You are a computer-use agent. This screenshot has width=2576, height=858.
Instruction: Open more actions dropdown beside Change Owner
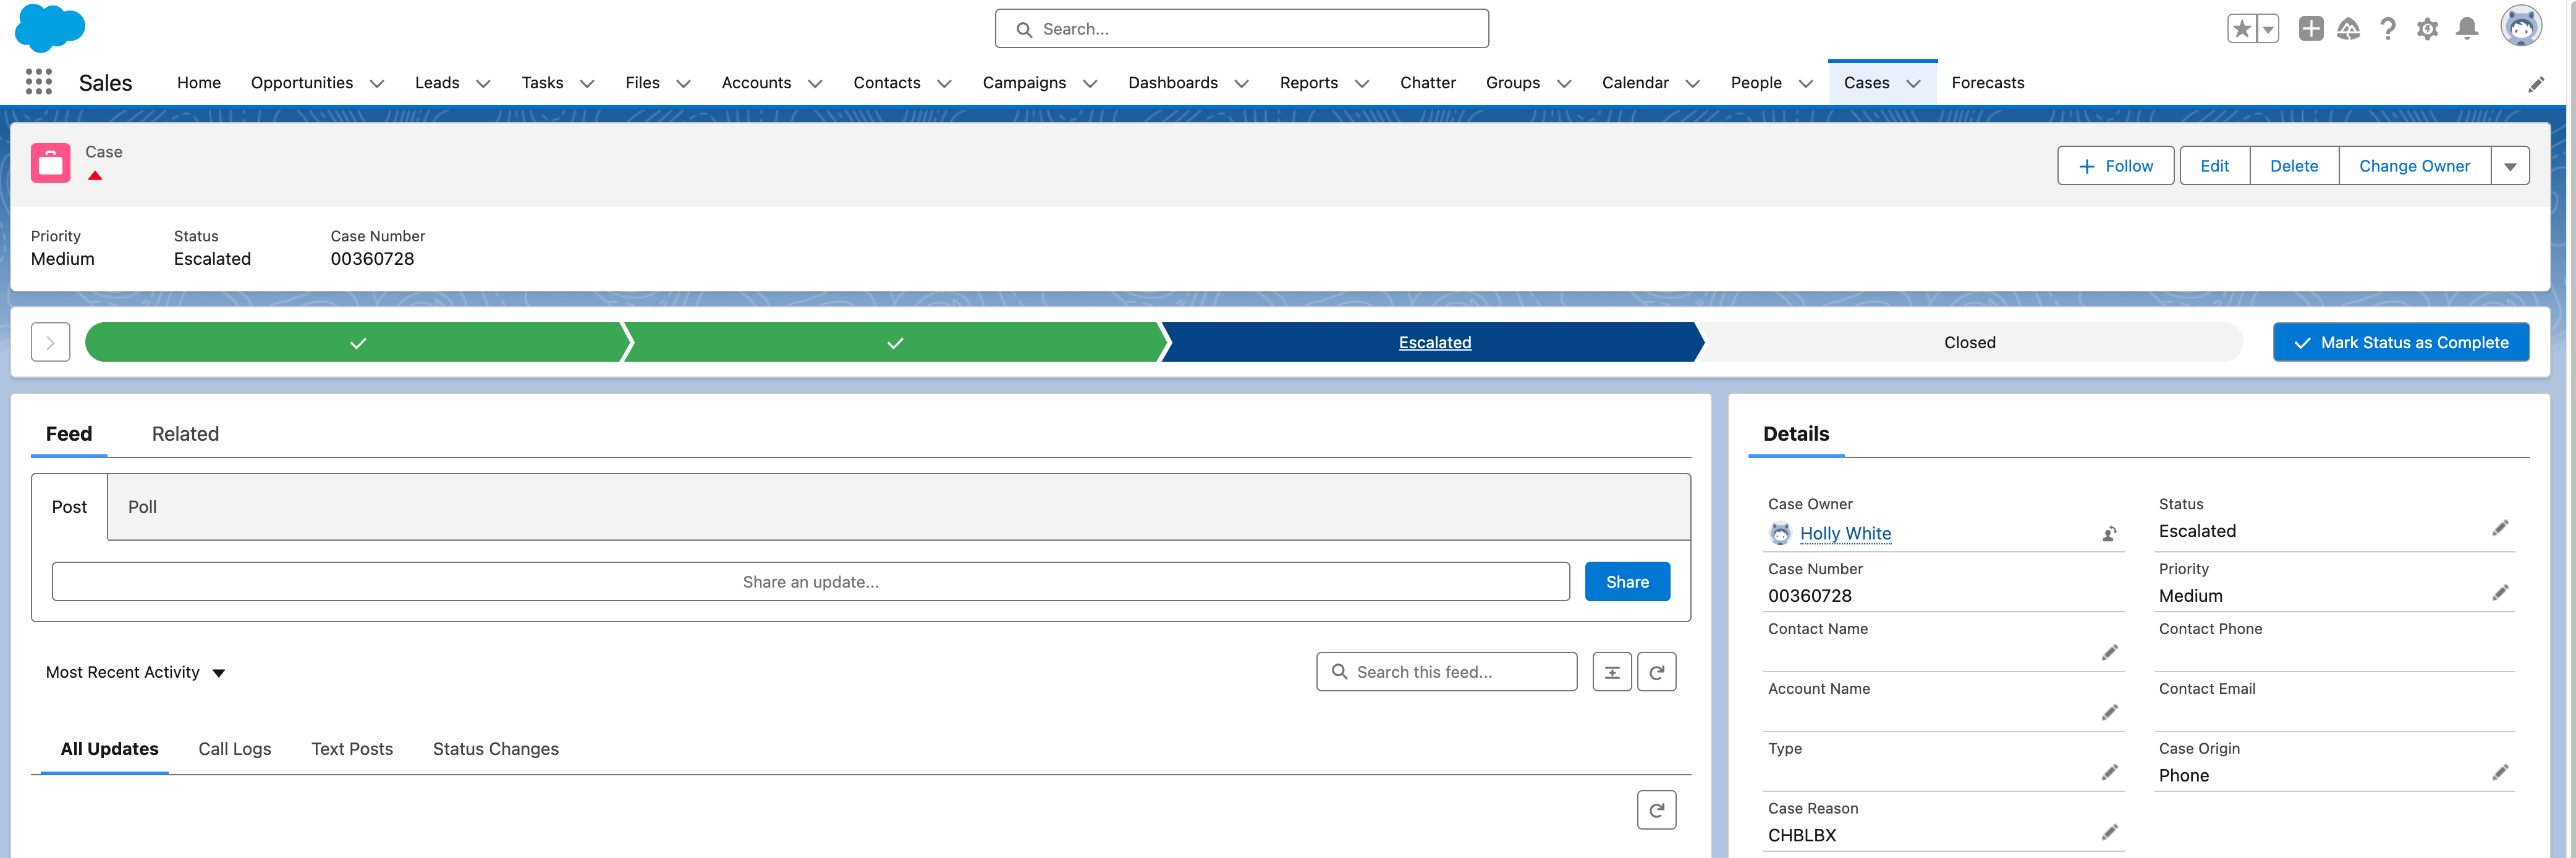click(2509, 167)
